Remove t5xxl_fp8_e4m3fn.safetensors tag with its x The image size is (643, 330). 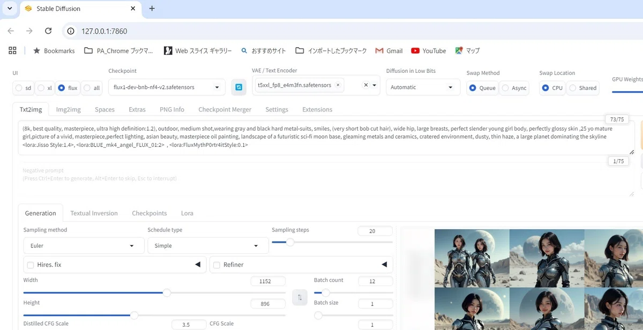coord(338,85)
